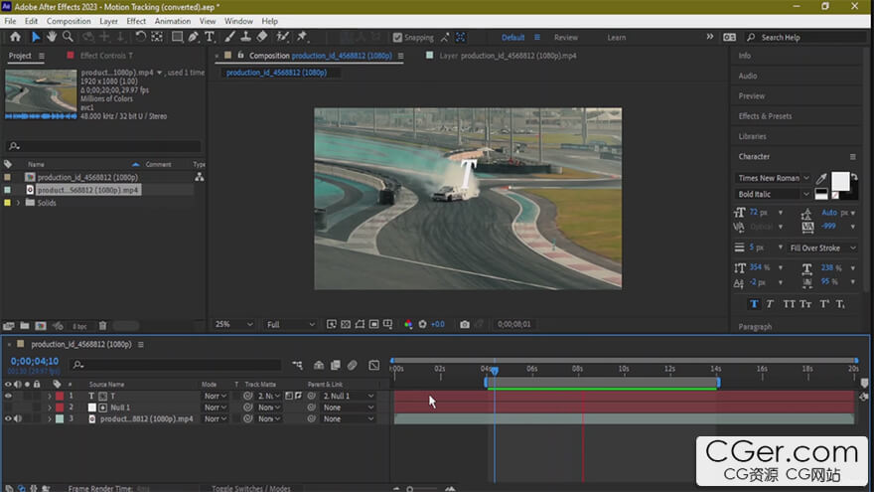Viewport: 874px width, 492px height.
Task: Toggle frame blending icon in timeline
Action: click(x=335, y=365)
